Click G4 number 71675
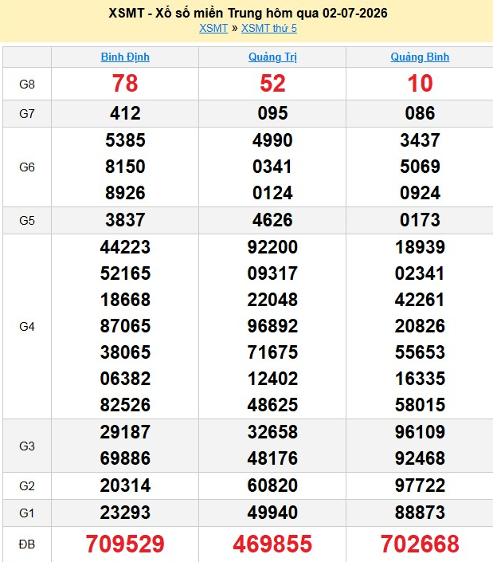 click(x=272, y=352)
